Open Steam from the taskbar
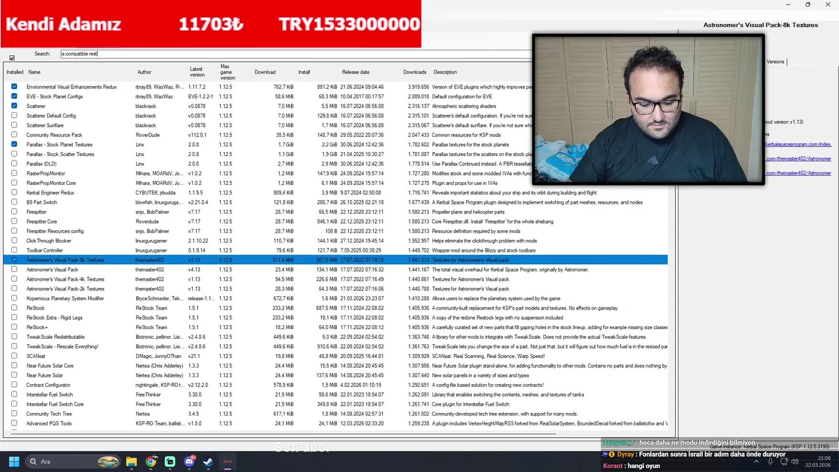 coord(208,462)
